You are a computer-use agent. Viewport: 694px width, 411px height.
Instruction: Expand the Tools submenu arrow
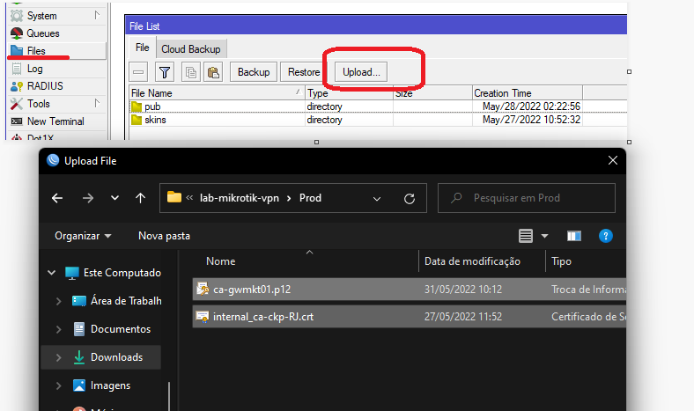tap(97, 103)
